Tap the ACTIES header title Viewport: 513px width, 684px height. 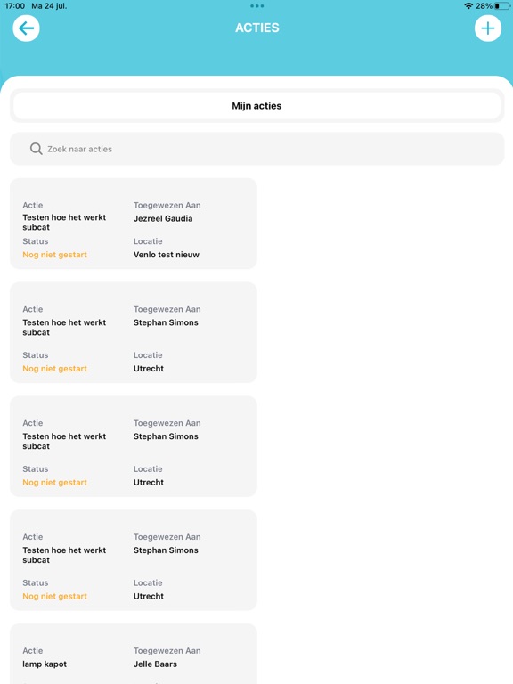(256, 28)
